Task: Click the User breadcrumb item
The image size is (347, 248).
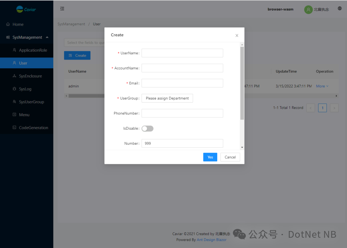Action: tap(97, 24)
